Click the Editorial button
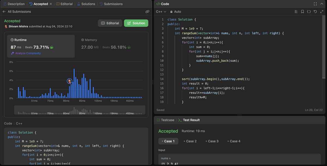The image size is (327, 166). click(x=110, y=23)
